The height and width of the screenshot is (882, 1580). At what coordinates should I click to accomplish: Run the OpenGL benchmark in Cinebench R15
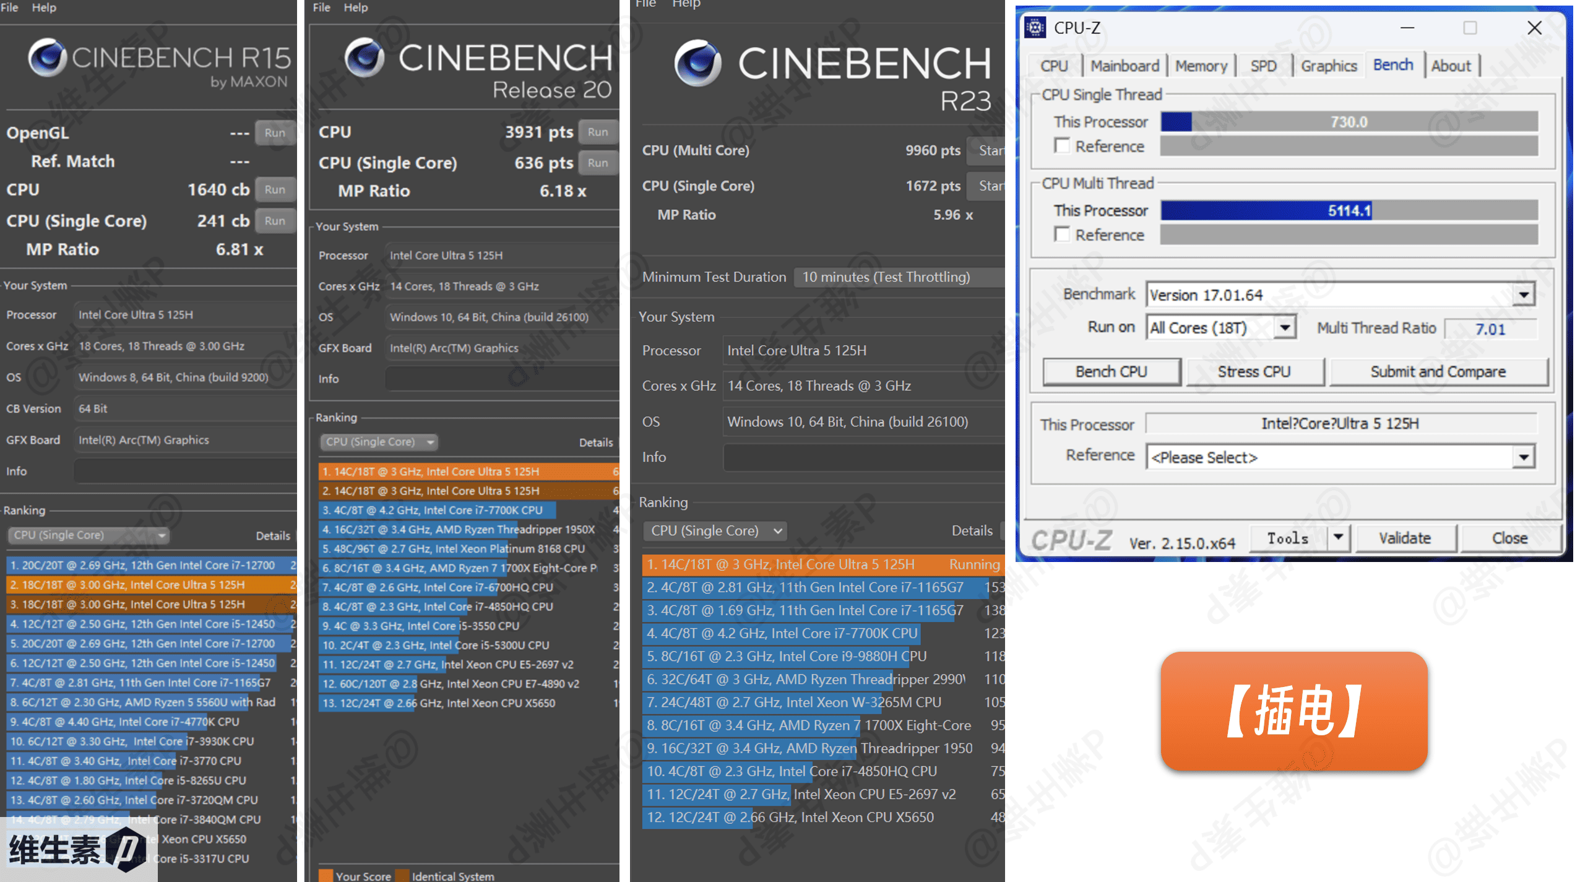(x=274, y=132)
